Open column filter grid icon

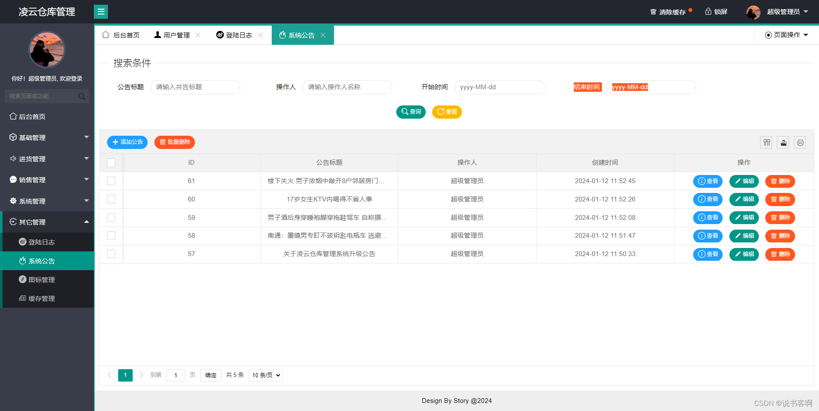point(767,143)
